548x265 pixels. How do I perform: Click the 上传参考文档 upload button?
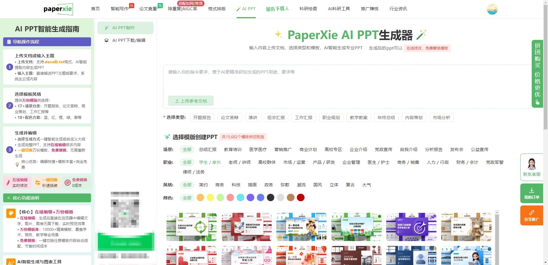(191, 101)
